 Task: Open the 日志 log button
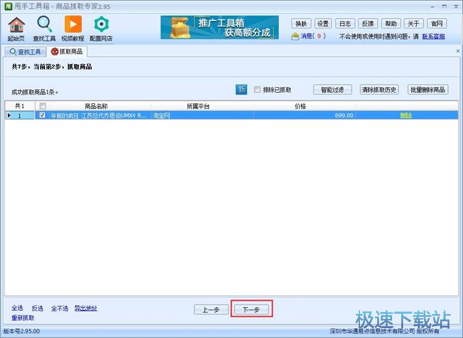[345, 23]
